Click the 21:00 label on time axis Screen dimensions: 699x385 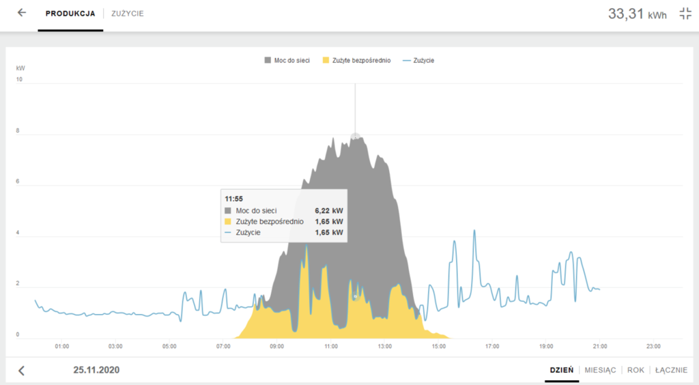(x=599, y=347)
